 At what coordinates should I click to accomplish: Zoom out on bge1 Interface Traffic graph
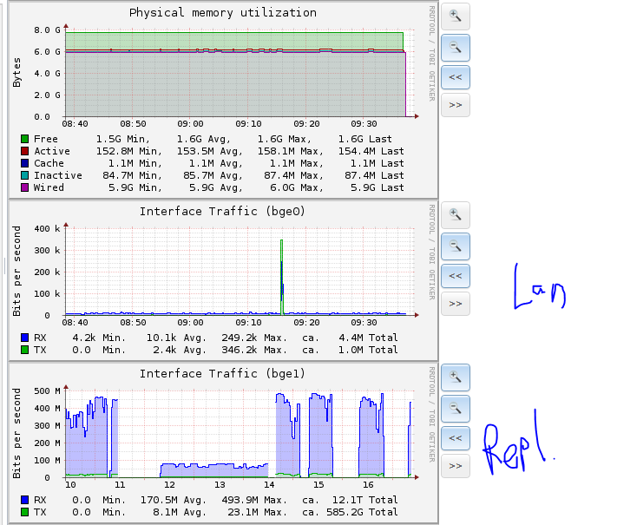coord(456,409)
